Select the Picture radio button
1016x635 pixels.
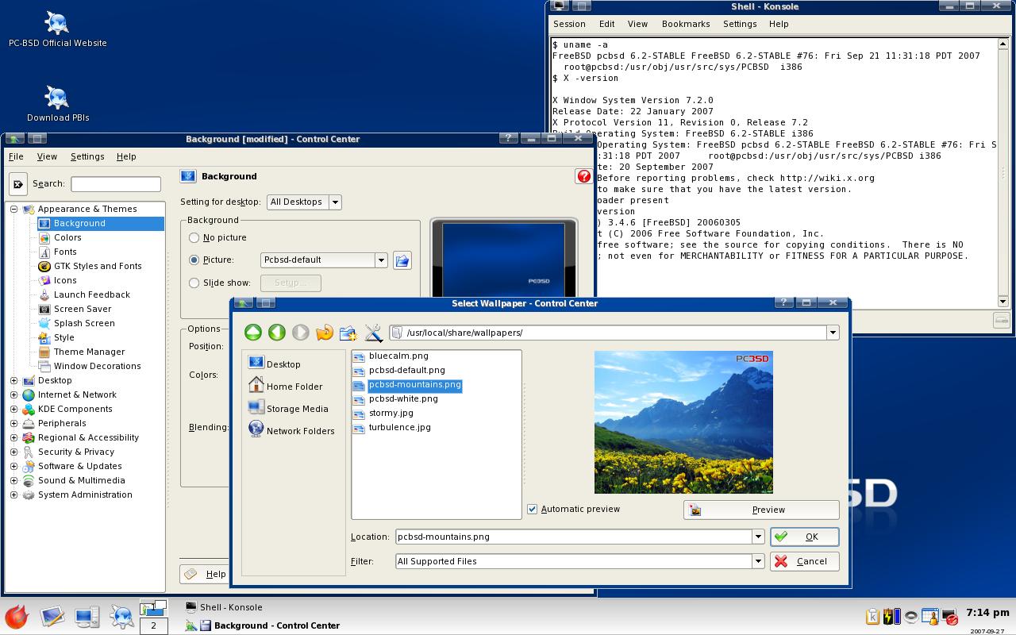194,260
